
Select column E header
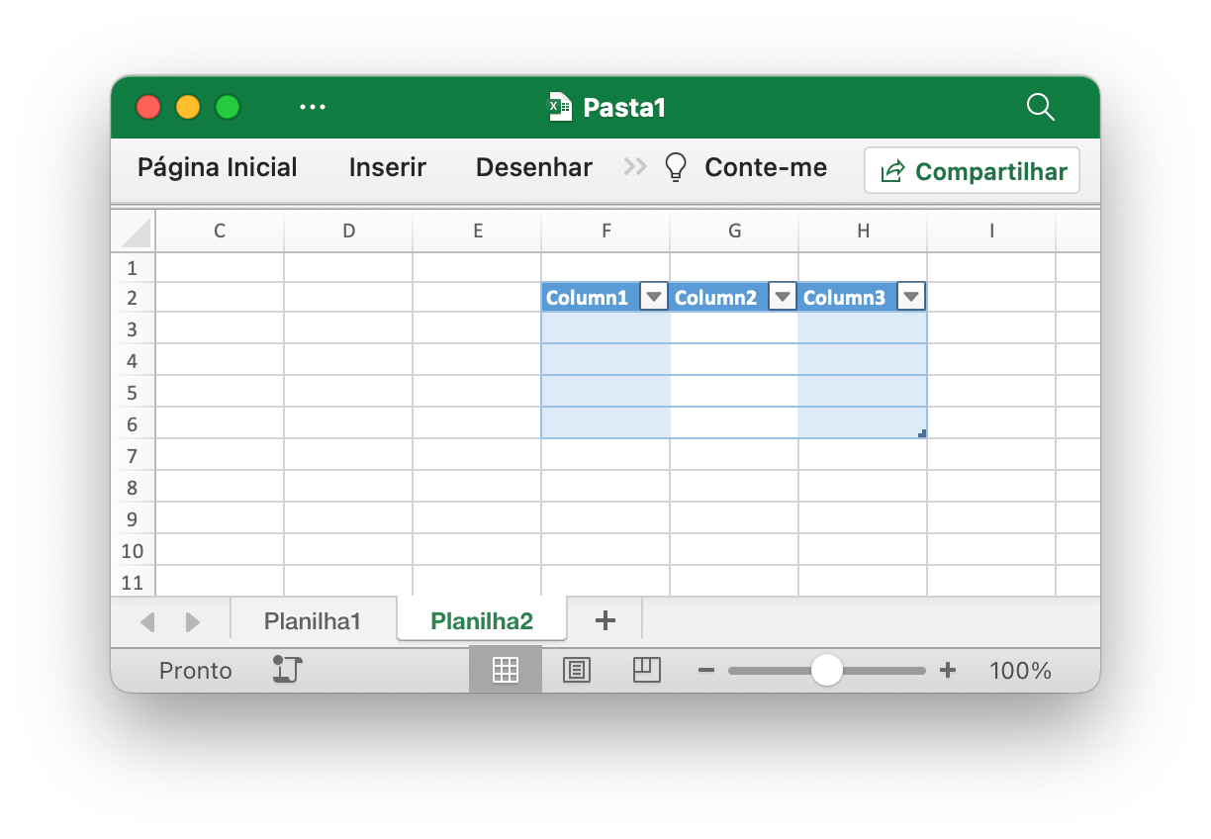pos(477,232)
